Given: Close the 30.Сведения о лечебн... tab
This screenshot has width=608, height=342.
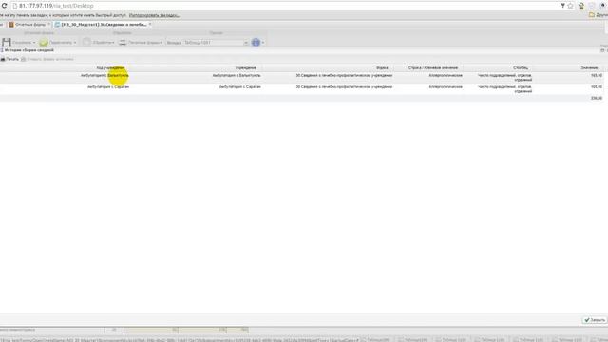Looking at the screenshot, I should 150,24.
